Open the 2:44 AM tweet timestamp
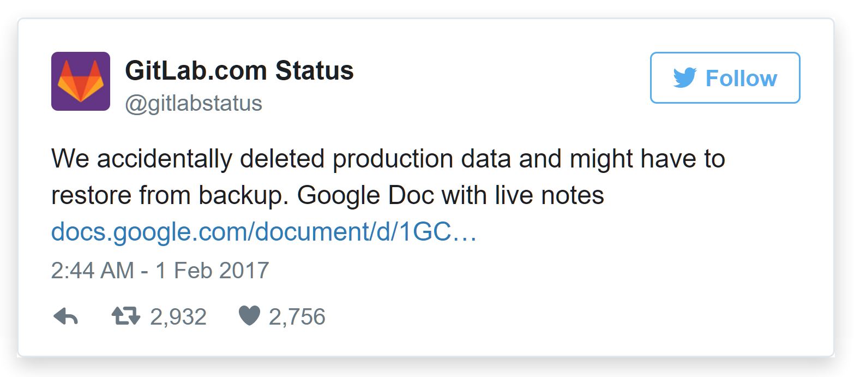Viewport: 854px width, 377px height. click(x=92, y=271)
